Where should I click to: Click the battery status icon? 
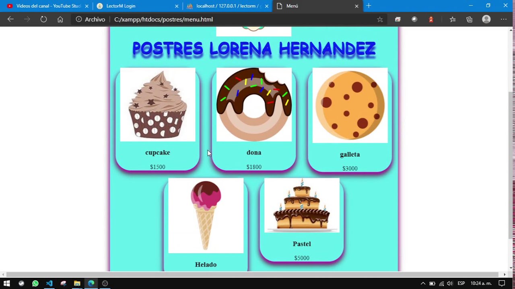(432, 283)
